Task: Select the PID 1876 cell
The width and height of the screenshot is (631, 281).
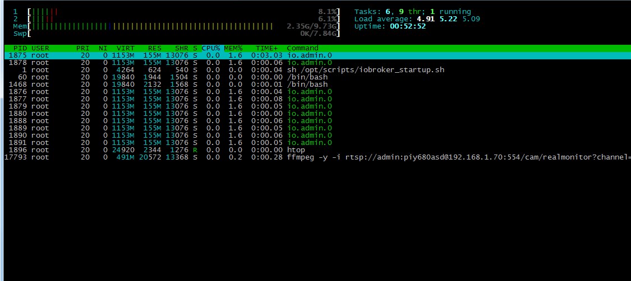Action: click(x=18, y=92)
